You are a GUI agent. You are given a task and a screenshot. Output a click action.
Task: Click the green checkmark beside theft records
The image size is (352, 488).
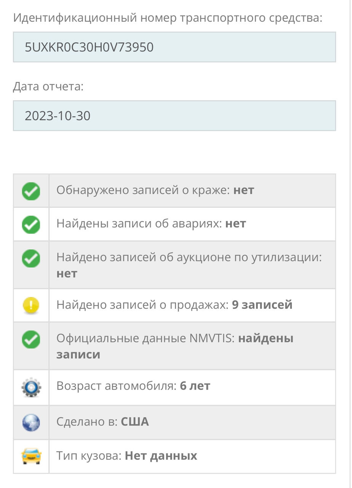(x=31, y=191)
